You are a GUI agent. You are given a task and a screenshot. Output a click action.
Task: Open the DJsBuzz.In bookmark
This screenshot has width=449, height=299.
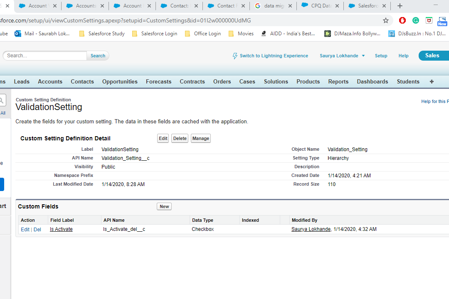(417, 34)
